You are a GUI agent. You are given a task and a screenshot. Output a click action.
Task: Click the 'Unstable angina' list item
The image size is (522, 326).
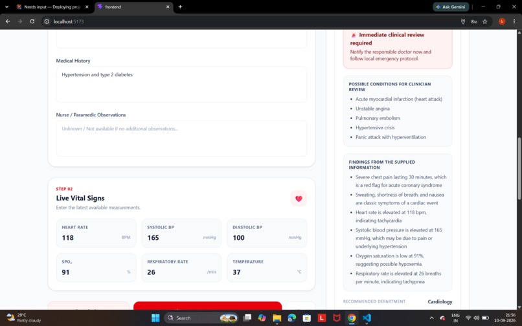click(x=372, y=109)
